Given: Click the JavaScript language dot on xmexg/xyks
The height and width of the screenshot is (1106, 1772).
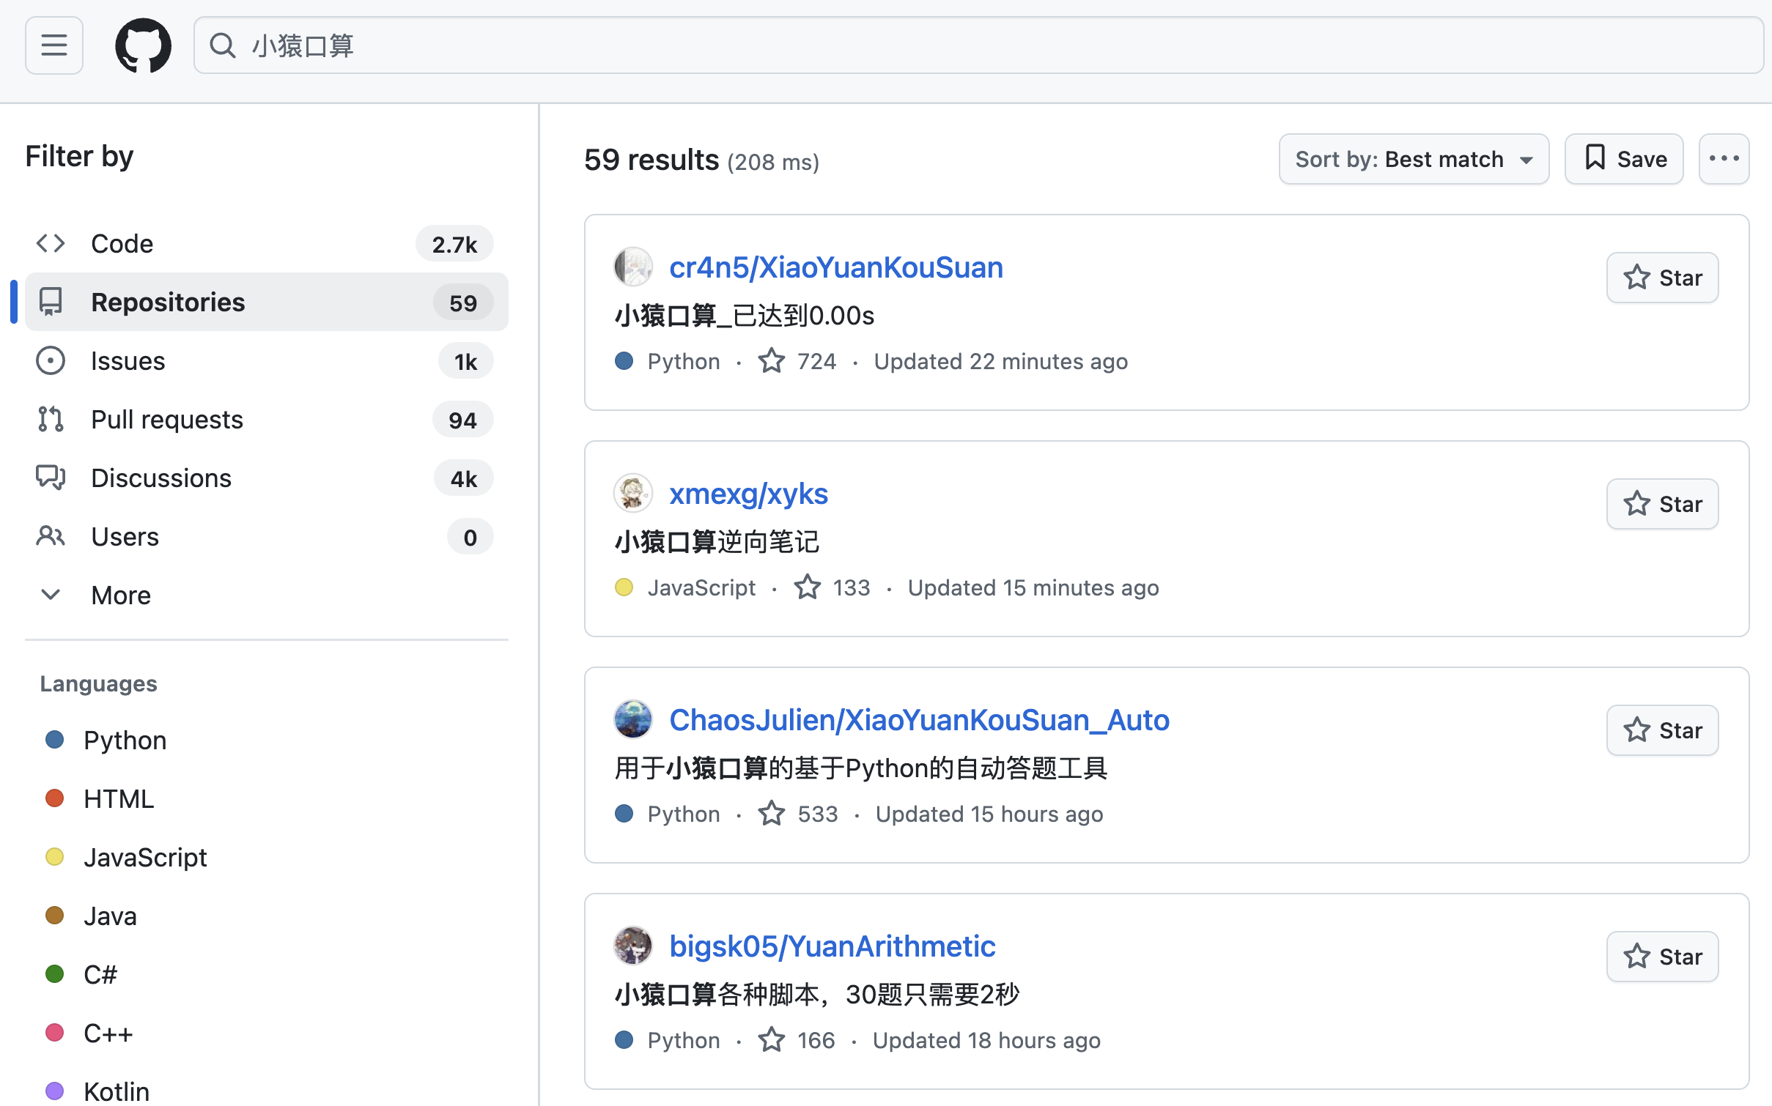Looking at the screenshot, I should (x=624, y=587).
